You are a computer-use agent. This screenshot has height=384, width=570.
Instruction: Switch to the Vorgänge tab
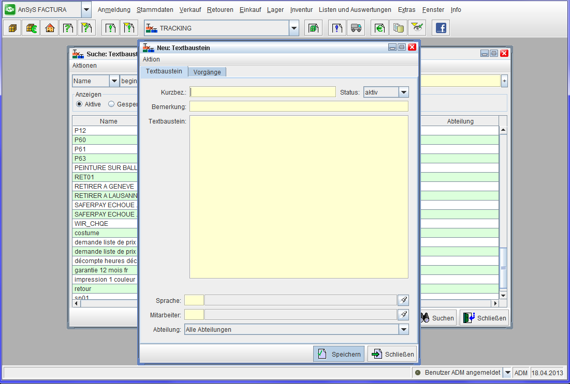click(207, 72)
